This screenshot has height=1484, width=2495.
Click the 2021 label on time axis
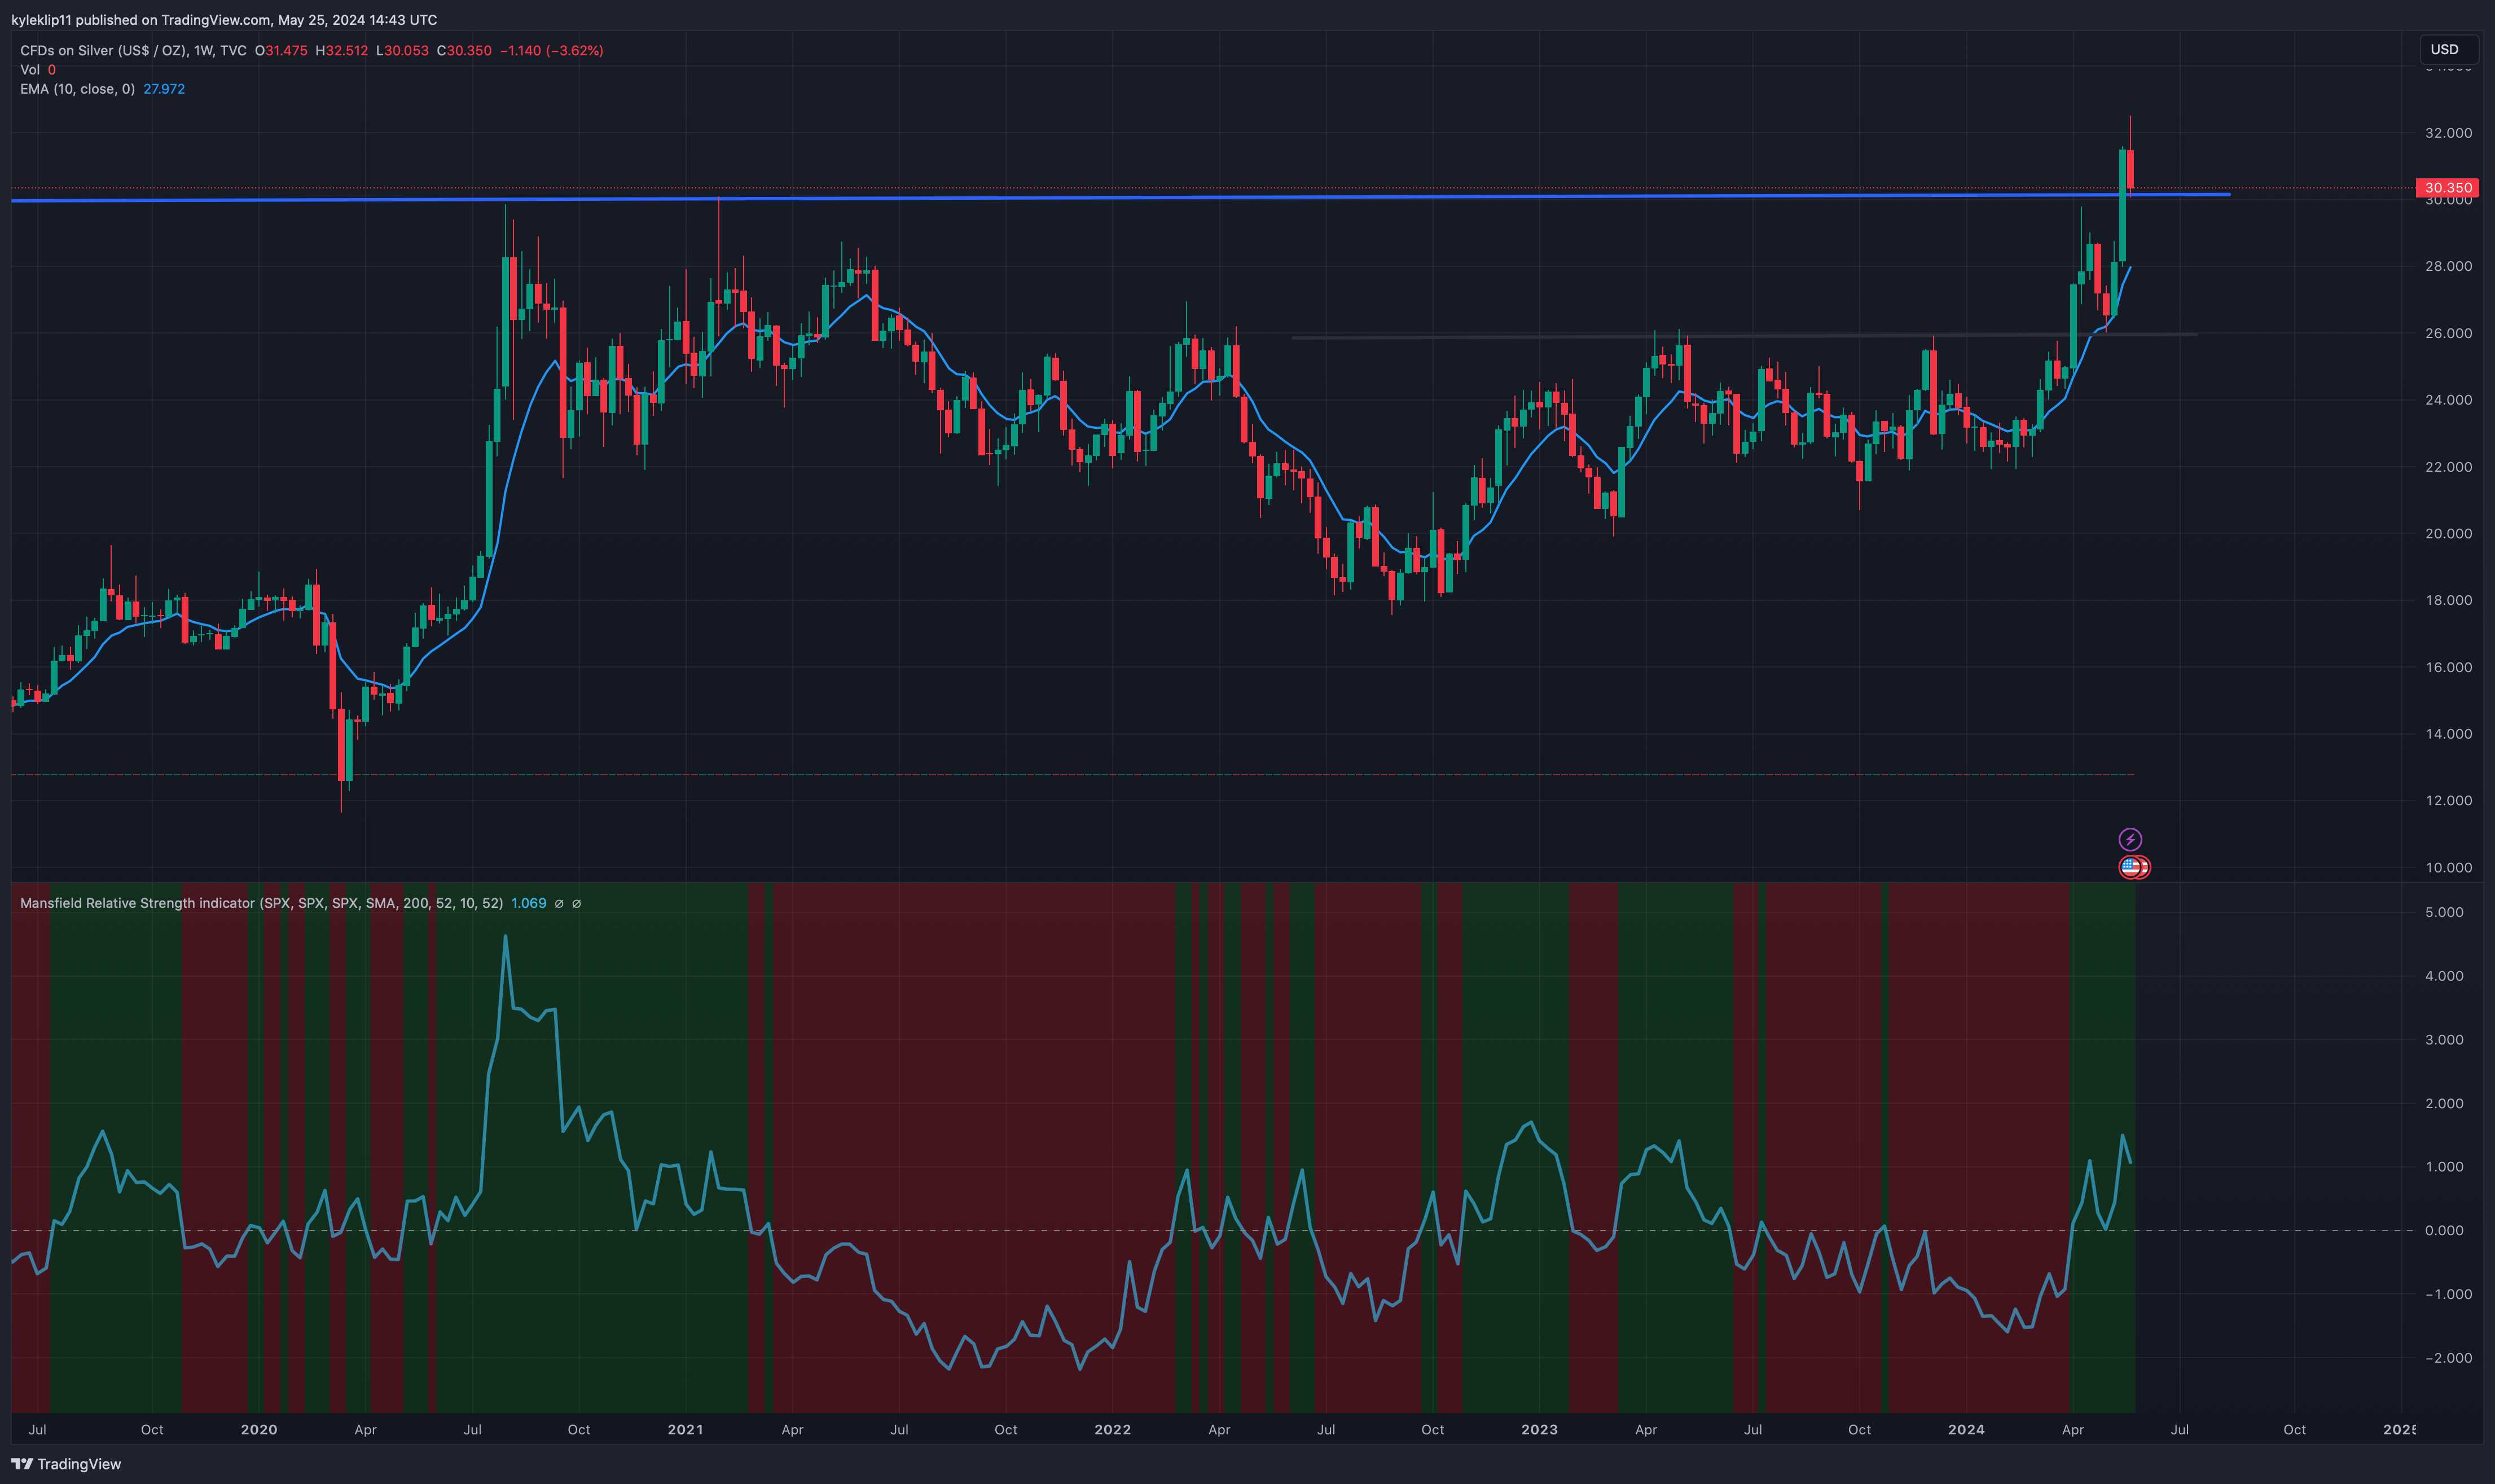click(685, 1429)
